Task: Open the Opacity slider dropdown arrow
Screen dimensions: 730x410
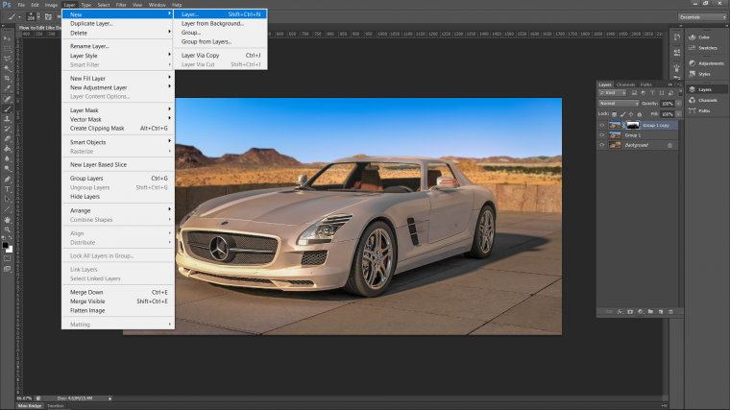Action: coord(679,104)
